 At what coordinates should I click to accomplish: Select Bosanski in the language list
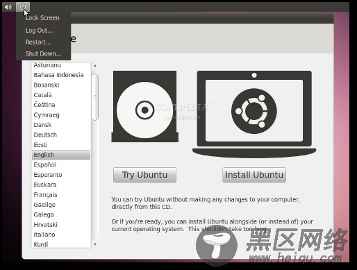click(61, 85)
